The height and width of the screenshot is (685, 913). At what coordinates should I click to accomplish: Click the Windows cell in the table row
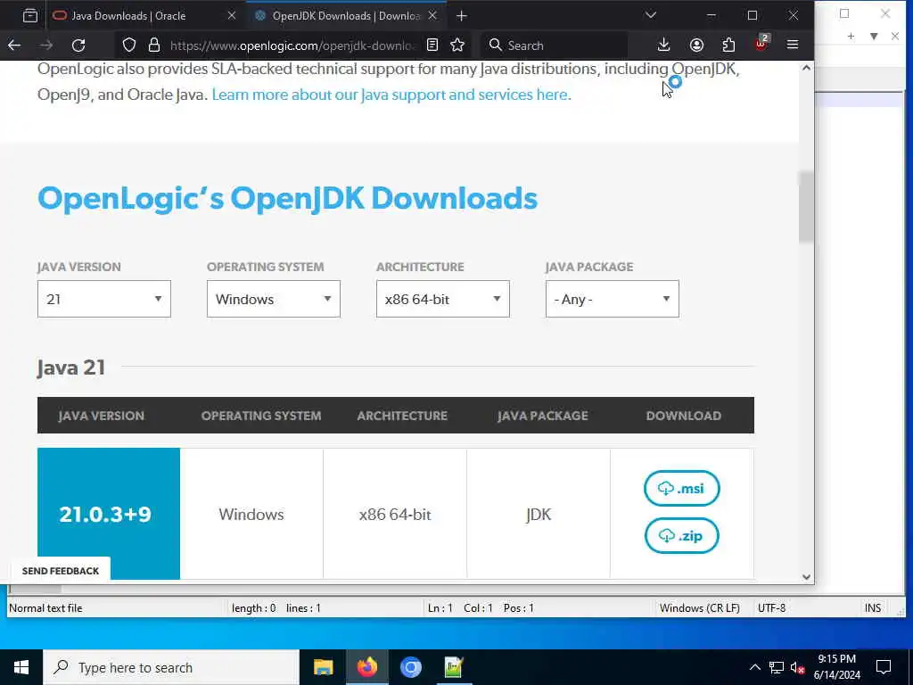[x=251, y=514]
